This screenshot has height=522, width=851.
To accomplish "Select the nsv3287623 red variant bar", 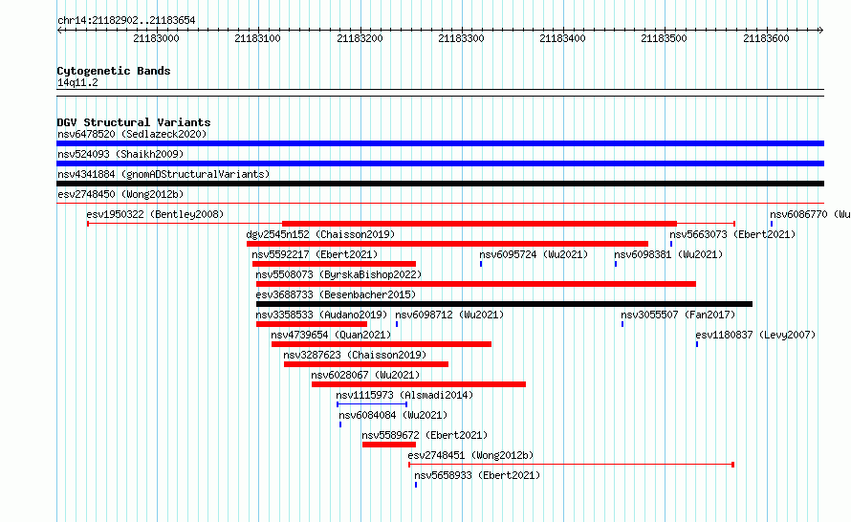I will [x=366, y=364].
